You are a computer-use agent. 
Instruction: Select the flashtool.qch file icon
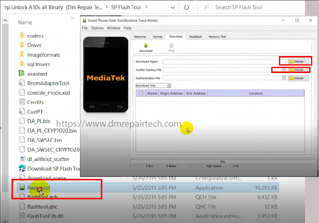(22, 197)
